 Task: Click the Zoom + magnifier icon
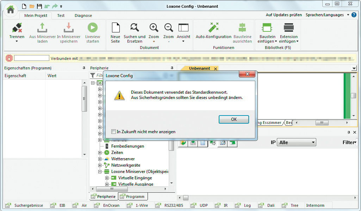pos(154,28)
